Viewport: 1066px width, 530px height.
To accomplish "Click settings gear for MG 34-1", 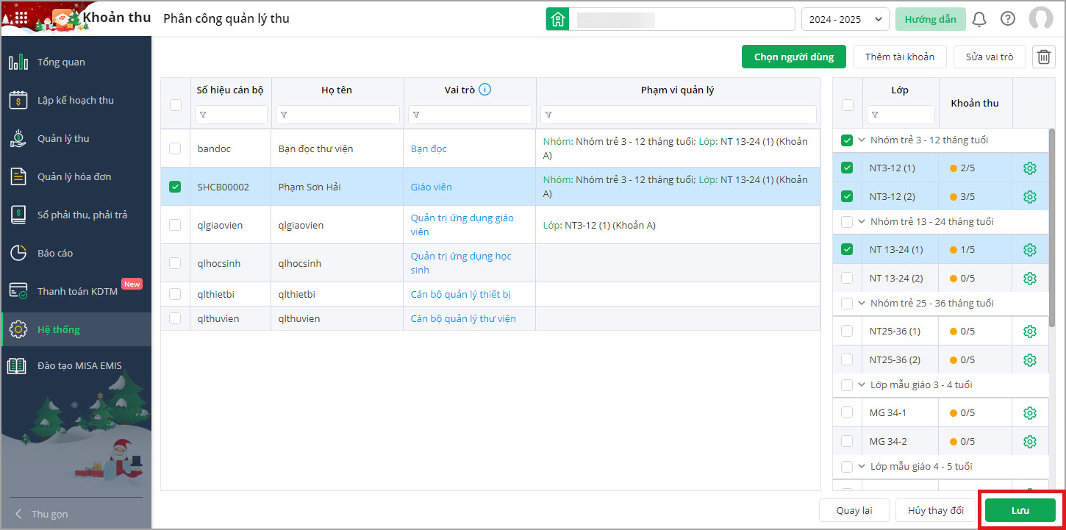I will 1029,413.
